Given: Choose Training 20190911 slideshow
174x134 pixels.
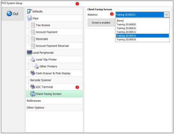Looking at the screenshot, I should pos(142,32).
